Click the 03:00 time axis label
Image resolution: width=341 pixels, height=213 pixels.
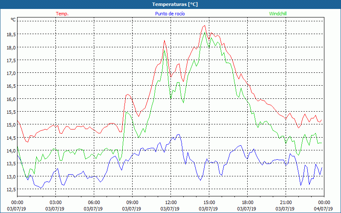point(56,203)
